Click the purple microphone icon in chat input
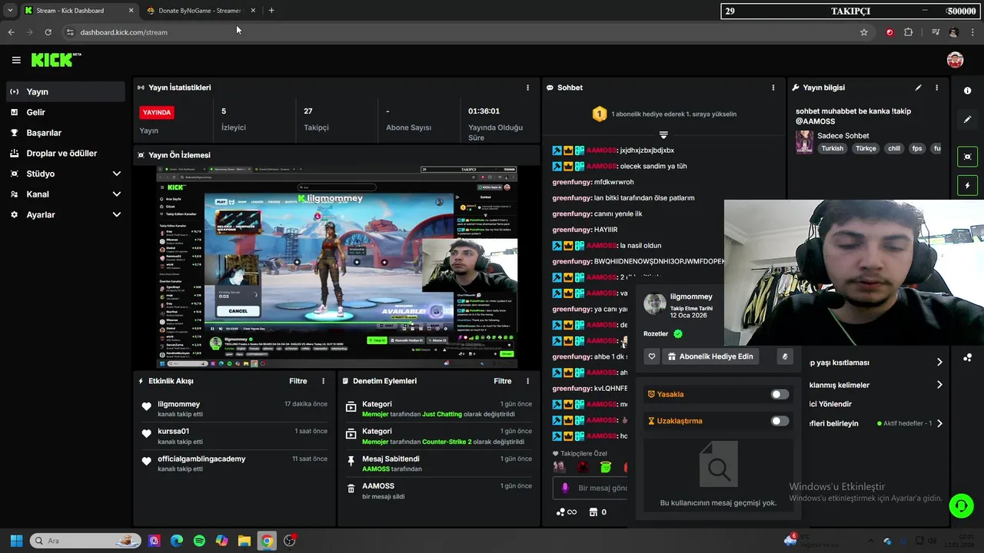Image resolution: width=984 pixels, height=553 pixels. pos(565,488)
